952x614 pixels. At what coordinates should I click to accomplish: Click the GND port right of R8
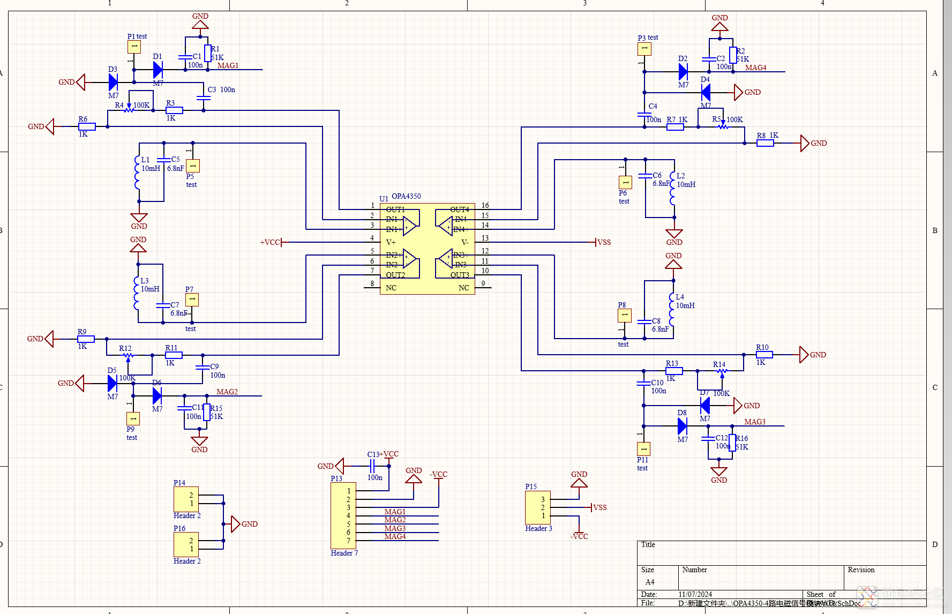814,143
